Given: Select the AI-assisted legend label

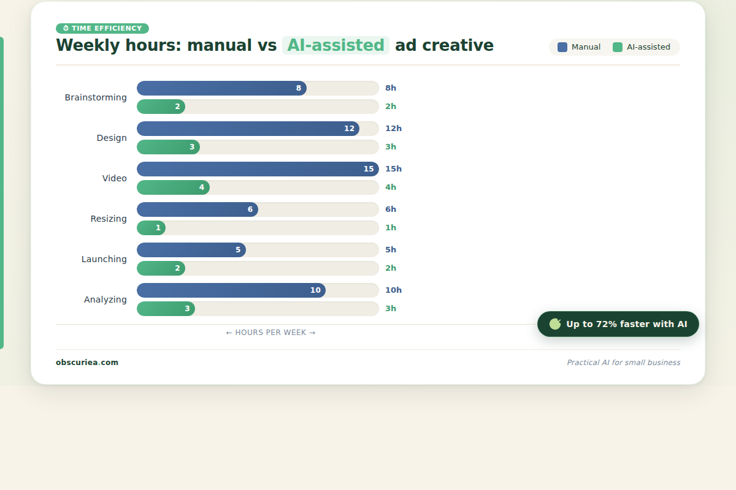Looking at the screenshot, I should 648,47.
